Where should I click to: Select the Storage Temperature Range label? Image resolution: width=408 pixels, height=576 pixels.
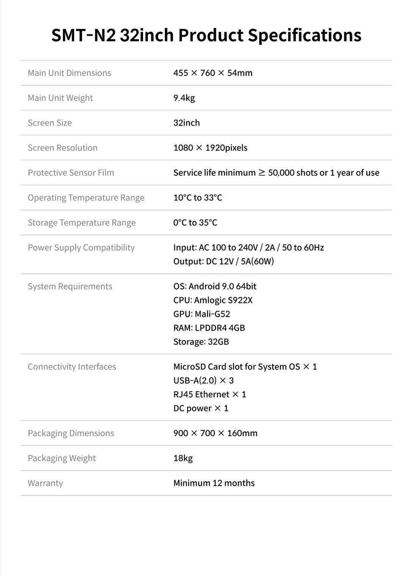tap(82, 223)
